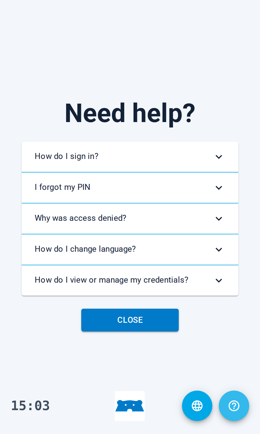Expand 'How do I sign in?' question
Screen dimensions: 260x434
click(130, 157)
